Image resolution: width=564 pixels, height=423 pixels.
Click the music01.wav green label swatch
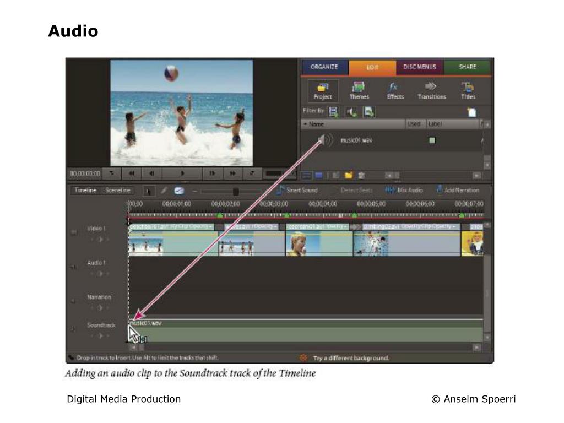coord(432,140)
